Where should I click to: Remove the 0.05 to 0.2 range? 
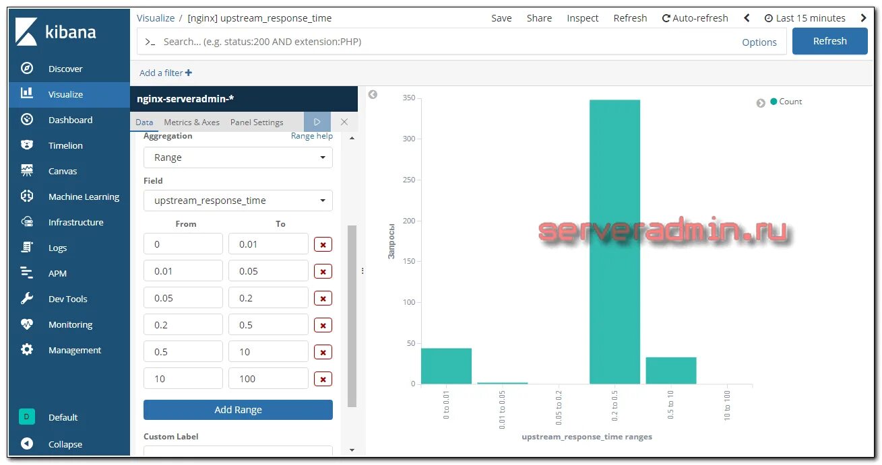[323, 299]
